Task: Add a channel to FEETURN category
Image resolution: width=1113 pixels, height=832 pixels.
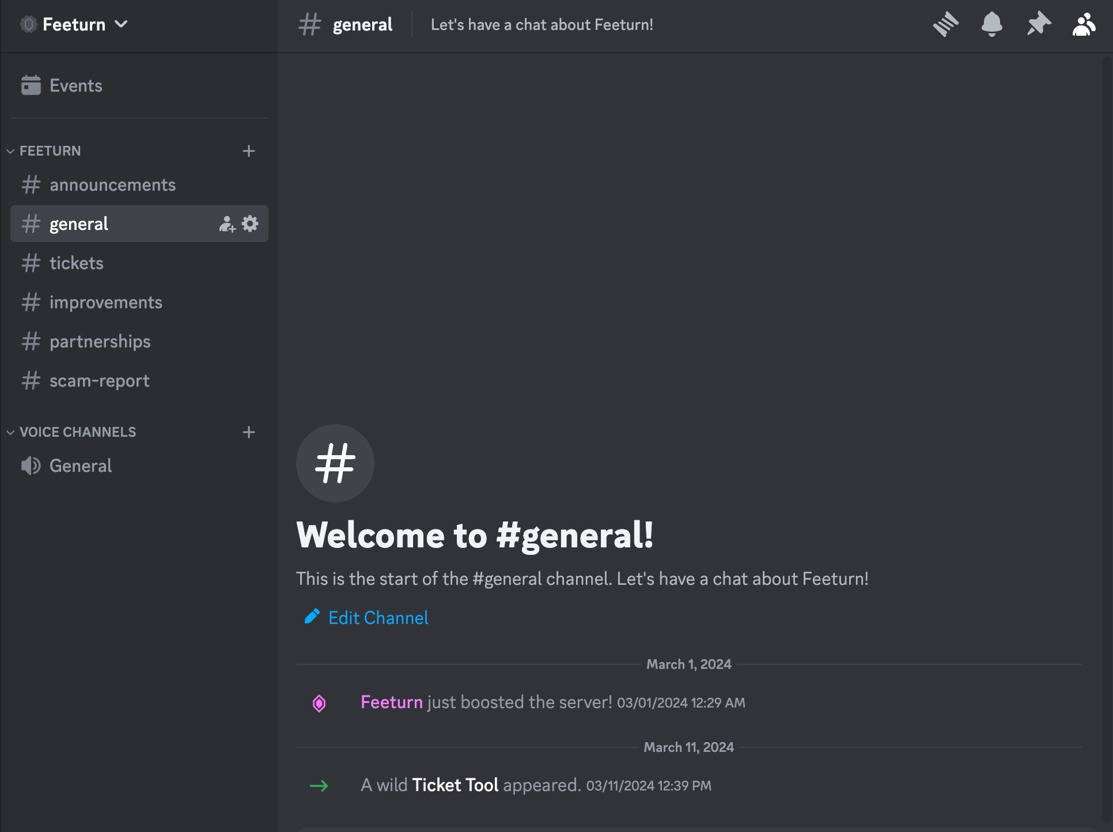Action: (x=249, y=151)
